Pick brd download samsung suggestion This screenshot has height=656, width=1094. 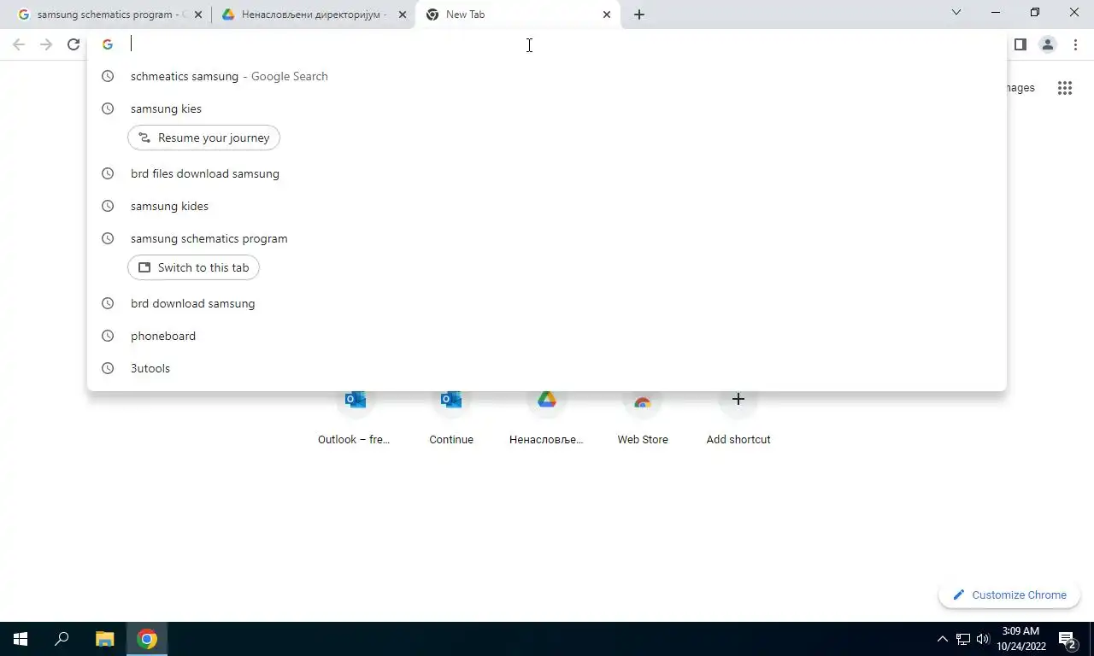coord(547,303)
